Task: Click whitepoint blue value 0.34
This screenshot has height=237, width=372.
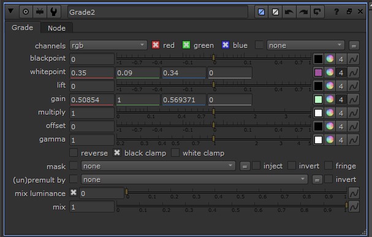Action: [x=184, y=72]
